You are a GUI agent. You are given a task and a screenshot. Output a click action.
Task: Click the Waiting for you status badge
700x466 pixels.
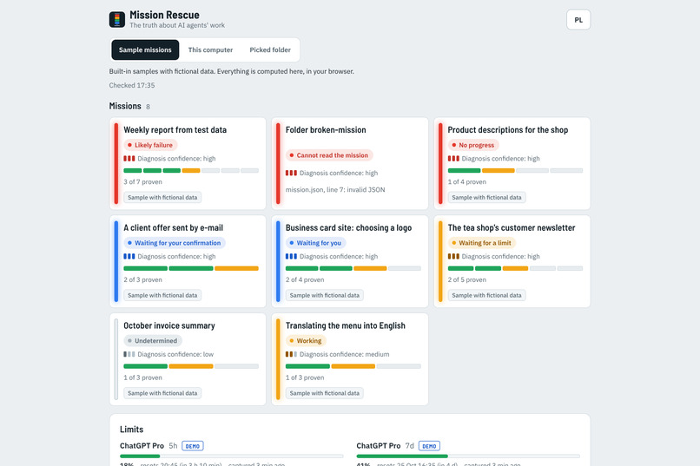click(315, 243)
